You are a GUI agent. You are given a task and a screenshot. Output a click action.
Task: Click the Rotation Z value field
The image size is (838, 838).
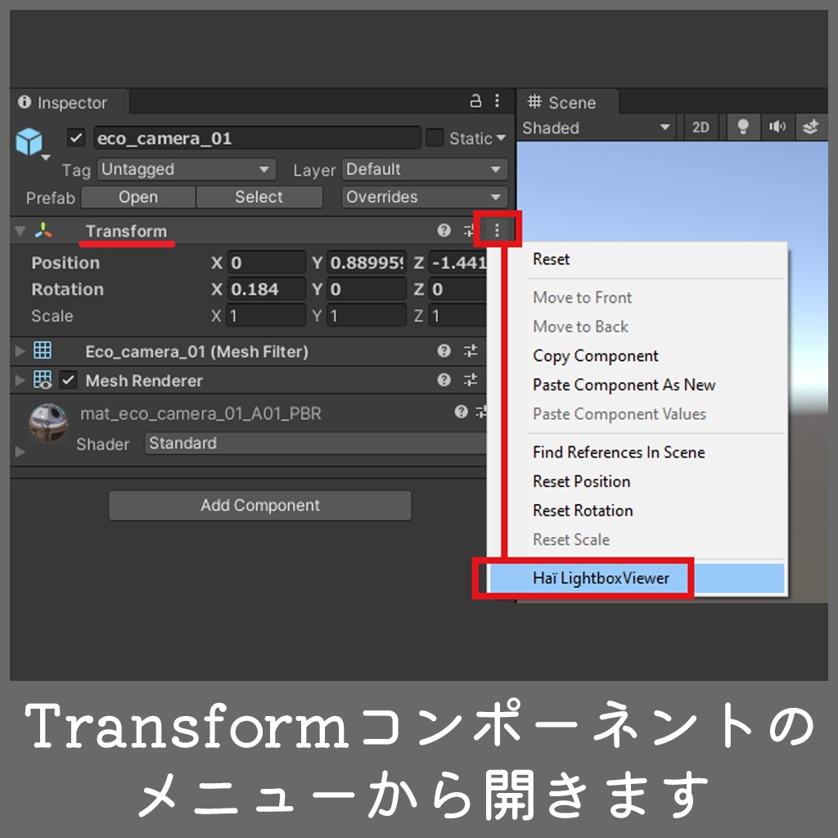coord(457,289)
